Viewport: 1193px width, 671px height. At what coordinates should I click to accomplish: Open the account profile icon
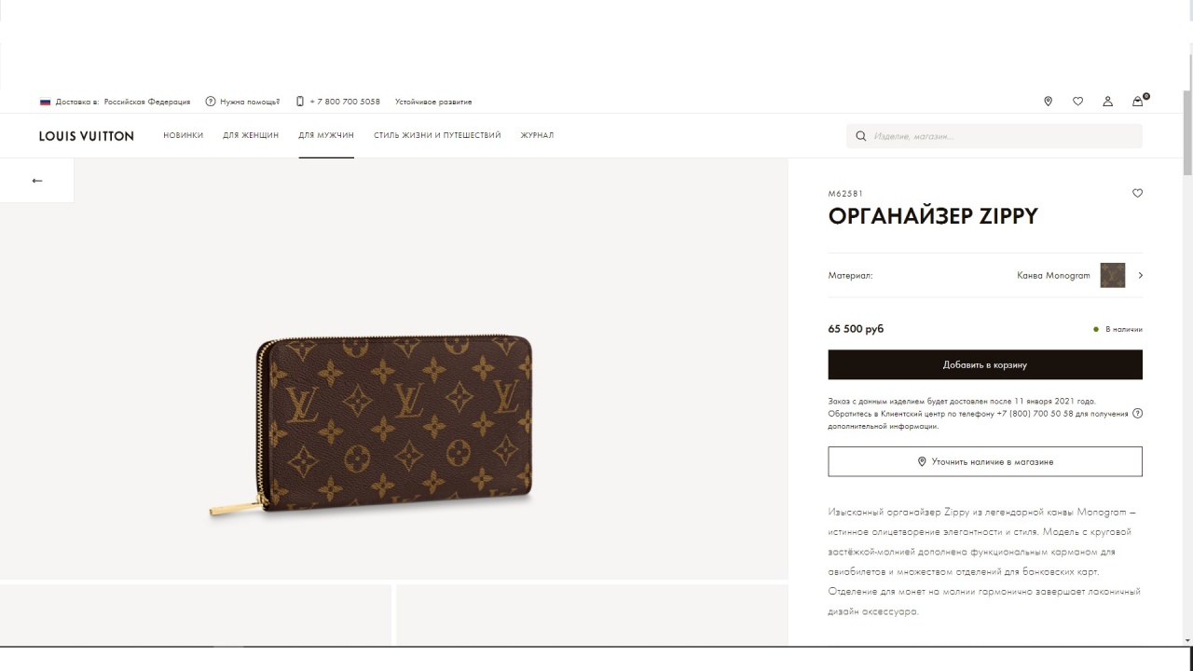[1107, 102]
